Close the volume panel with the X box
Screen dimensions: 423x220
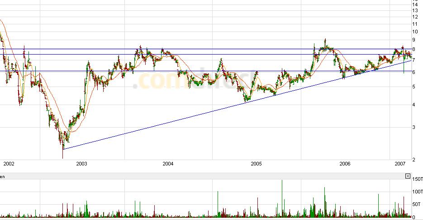[408, 176]
